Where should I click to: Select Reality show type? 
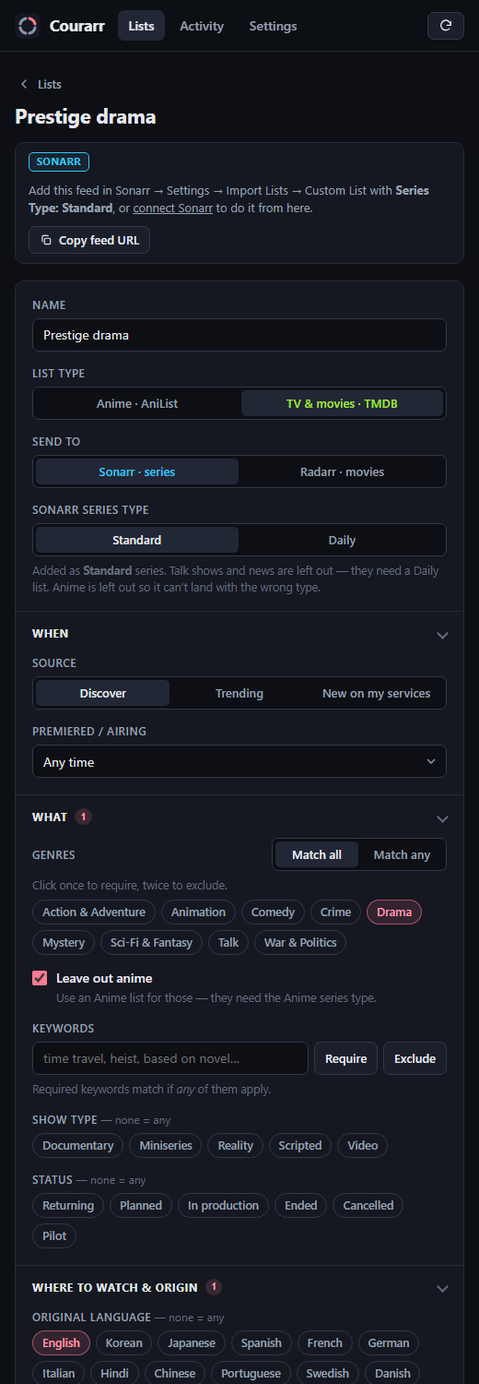236,1146
